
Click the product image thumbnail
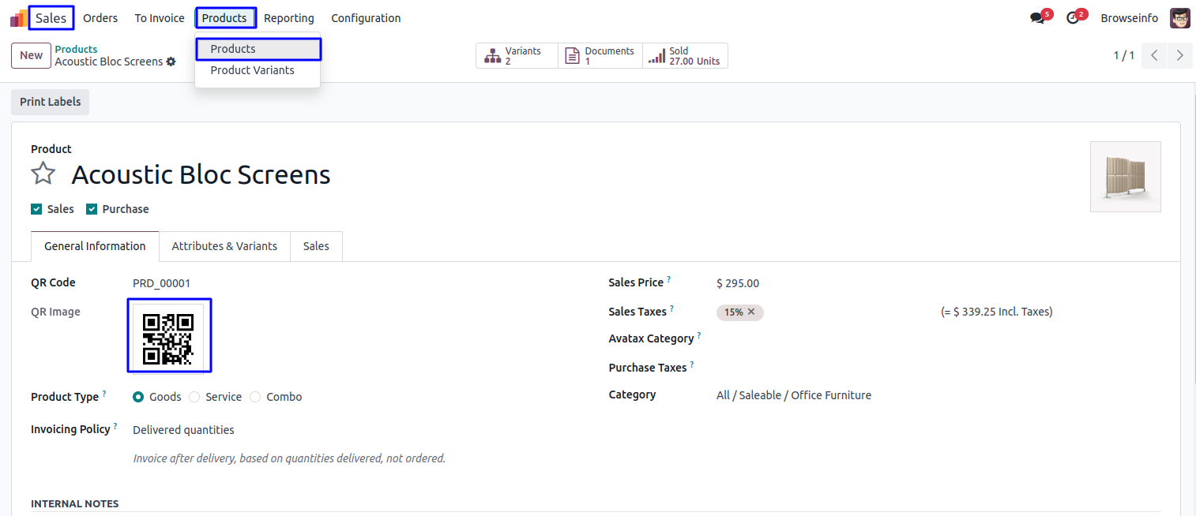pos(1125,177)
